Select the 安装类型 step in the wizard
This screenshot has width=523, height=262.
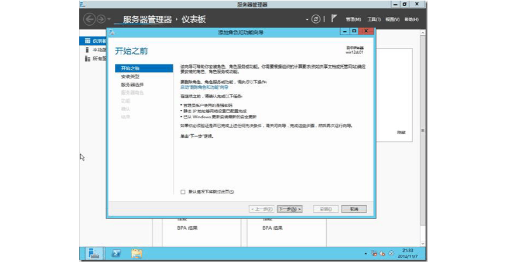[x=130, y=77]
